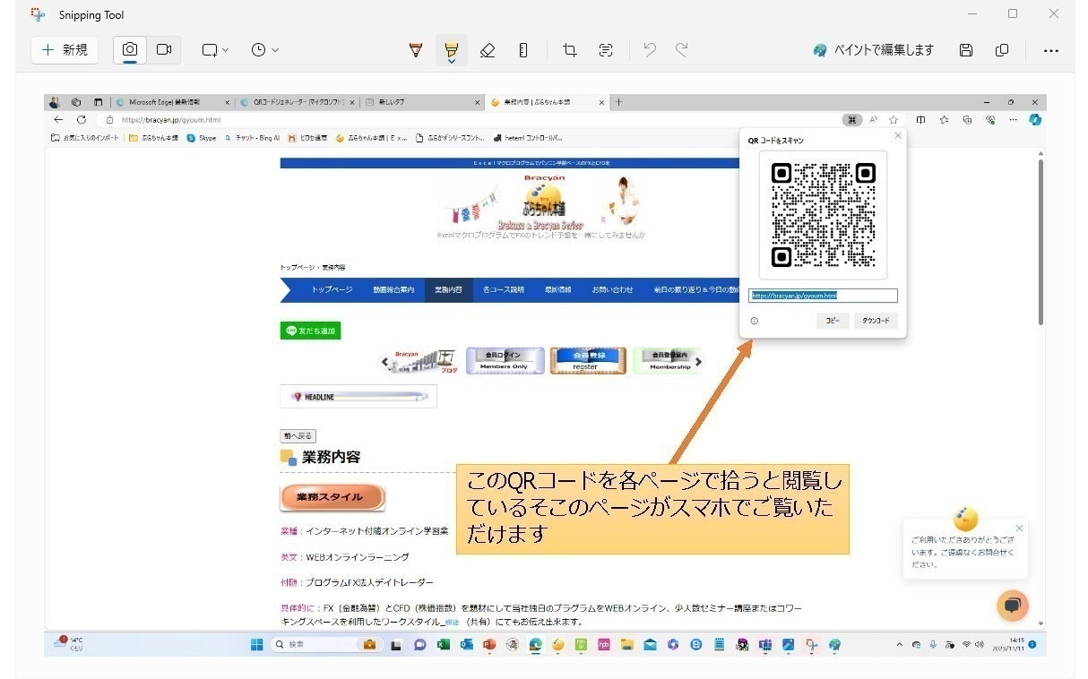1088x679 pixels.
Task: Open the Snipping Tool more options menu
Action: click(1051, 50)
